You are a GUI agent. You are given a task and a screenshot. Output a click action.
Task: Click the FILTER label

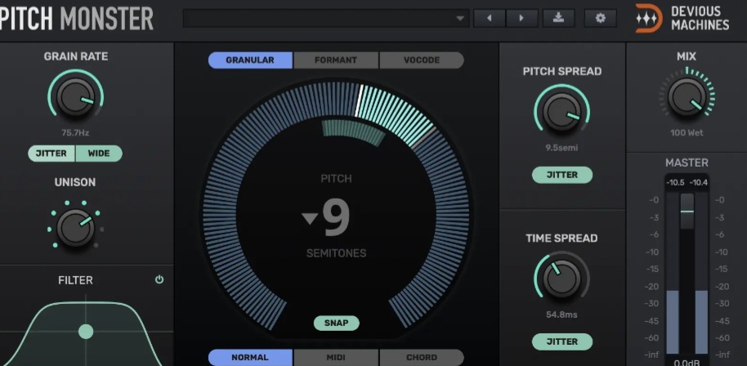pyautogui.click(x=75, y=280)
